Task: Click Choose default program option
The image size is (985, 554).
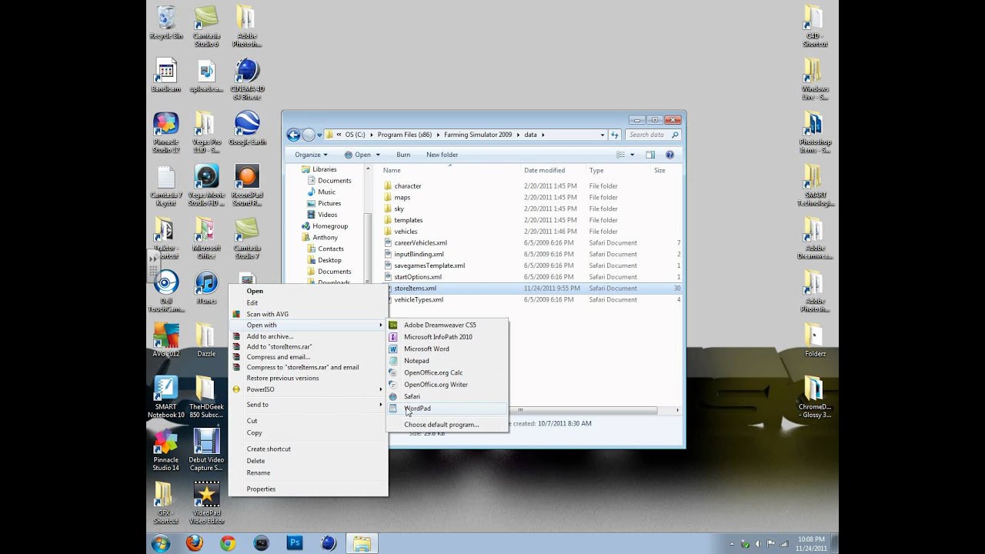Action: click(447, 425)
